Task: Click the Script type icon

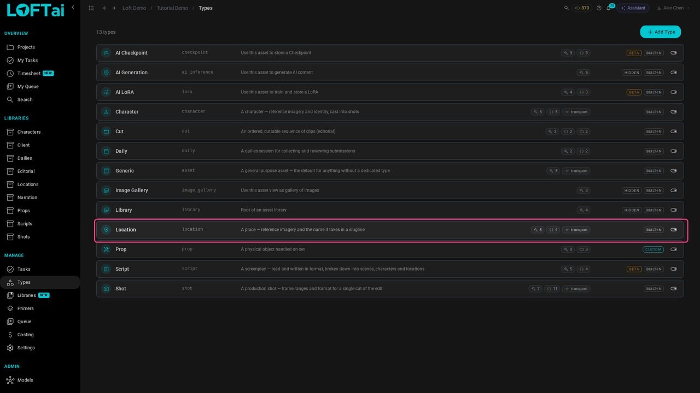Action: coord(106,269)
